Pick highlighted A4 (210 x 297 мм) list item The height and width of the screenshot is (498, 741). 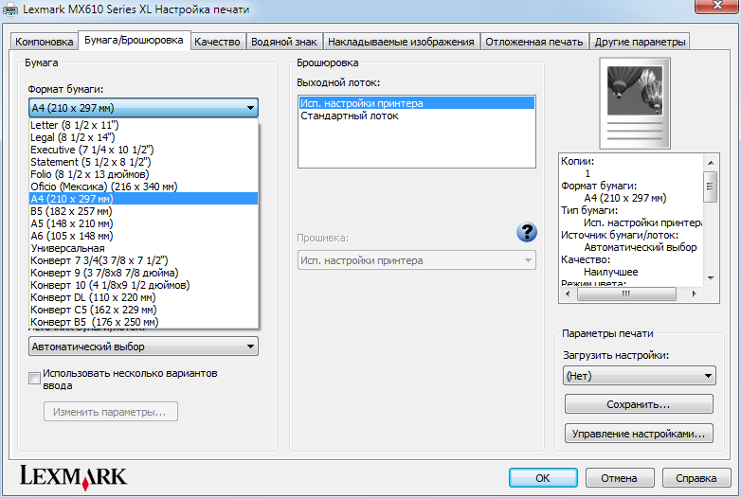[x=144, y=199]
